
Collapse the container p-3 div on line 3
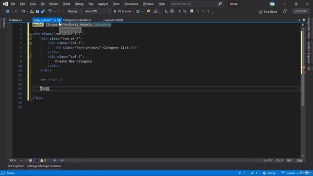[31, 34]
